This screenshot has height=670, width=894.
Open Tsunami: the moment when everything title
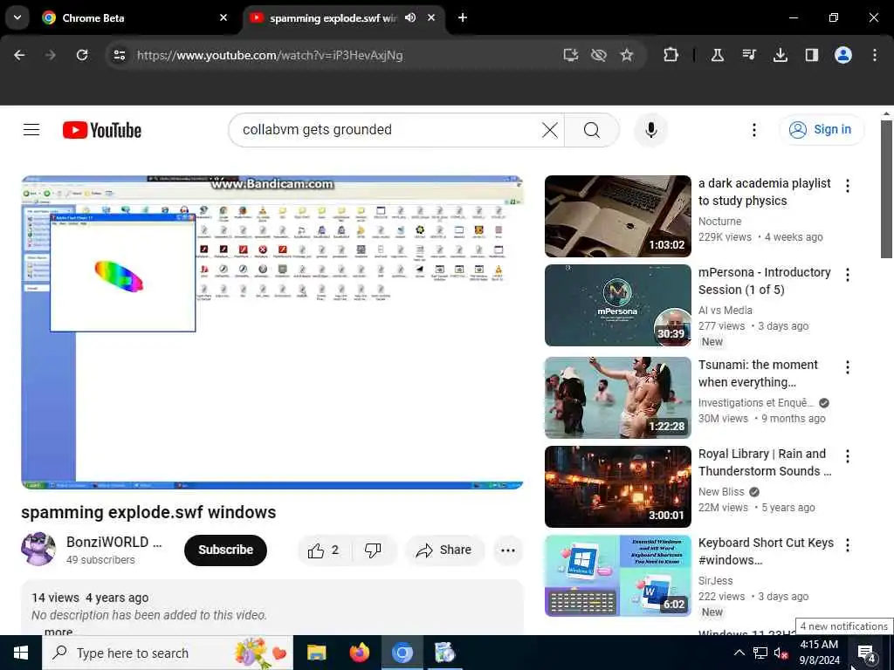[x=758, y=373]
